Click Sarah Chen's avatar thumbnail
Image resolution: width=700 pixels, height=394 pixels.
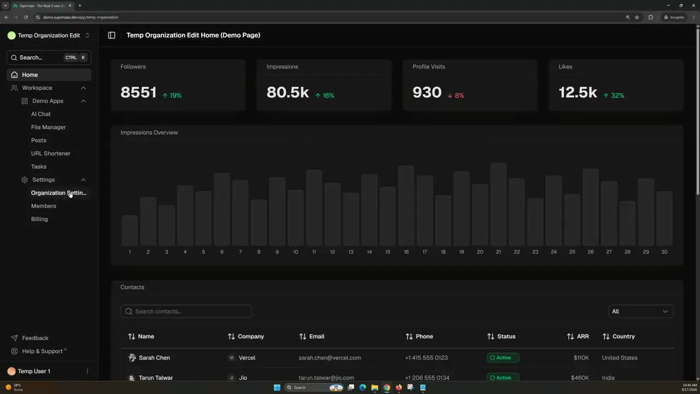click(x=132, y=358)
